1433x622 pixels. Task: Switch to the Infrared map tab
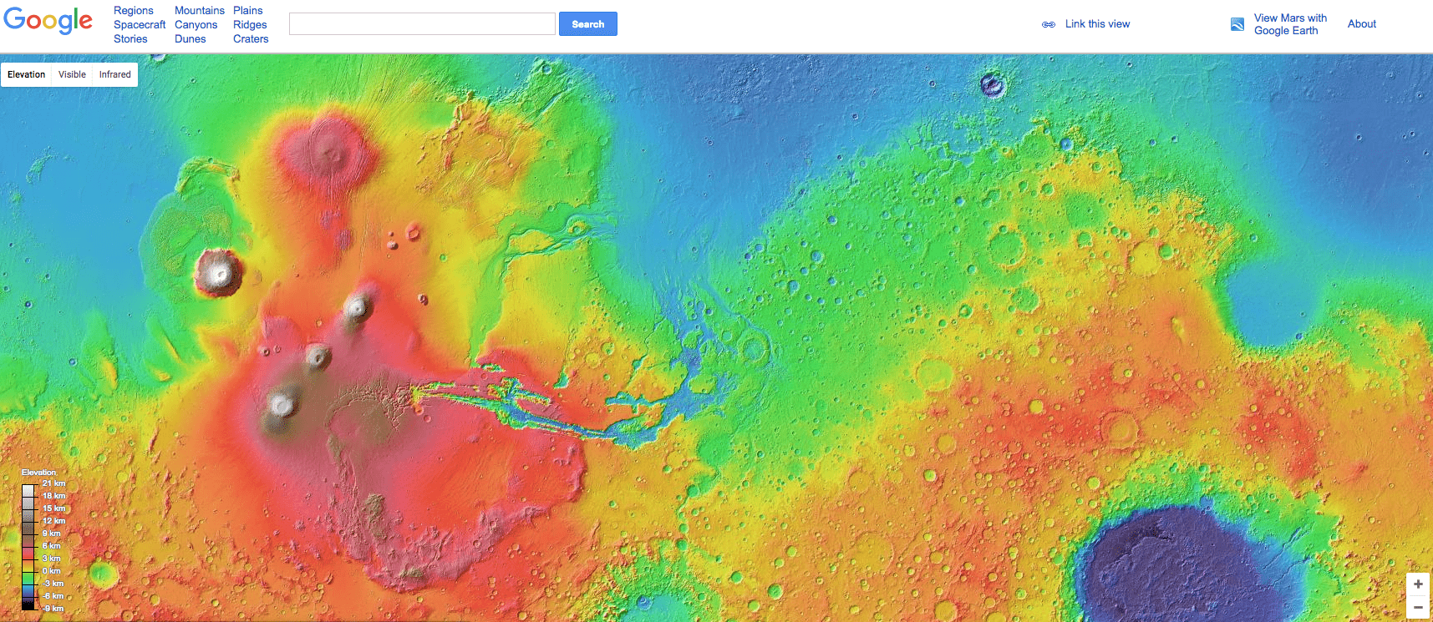(115, 74)
